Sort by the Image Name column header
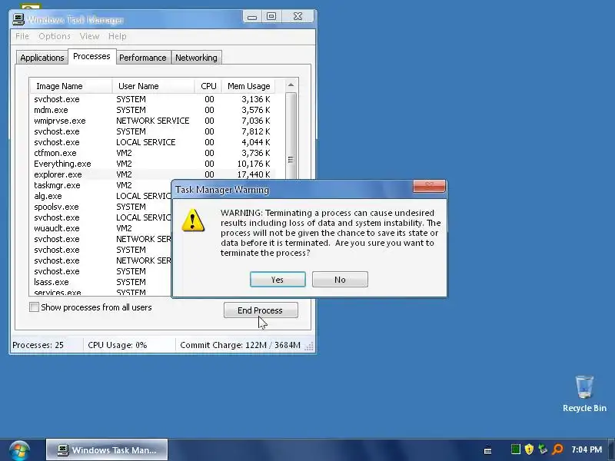This screenshot has width=615, height=461. (71, 86)
